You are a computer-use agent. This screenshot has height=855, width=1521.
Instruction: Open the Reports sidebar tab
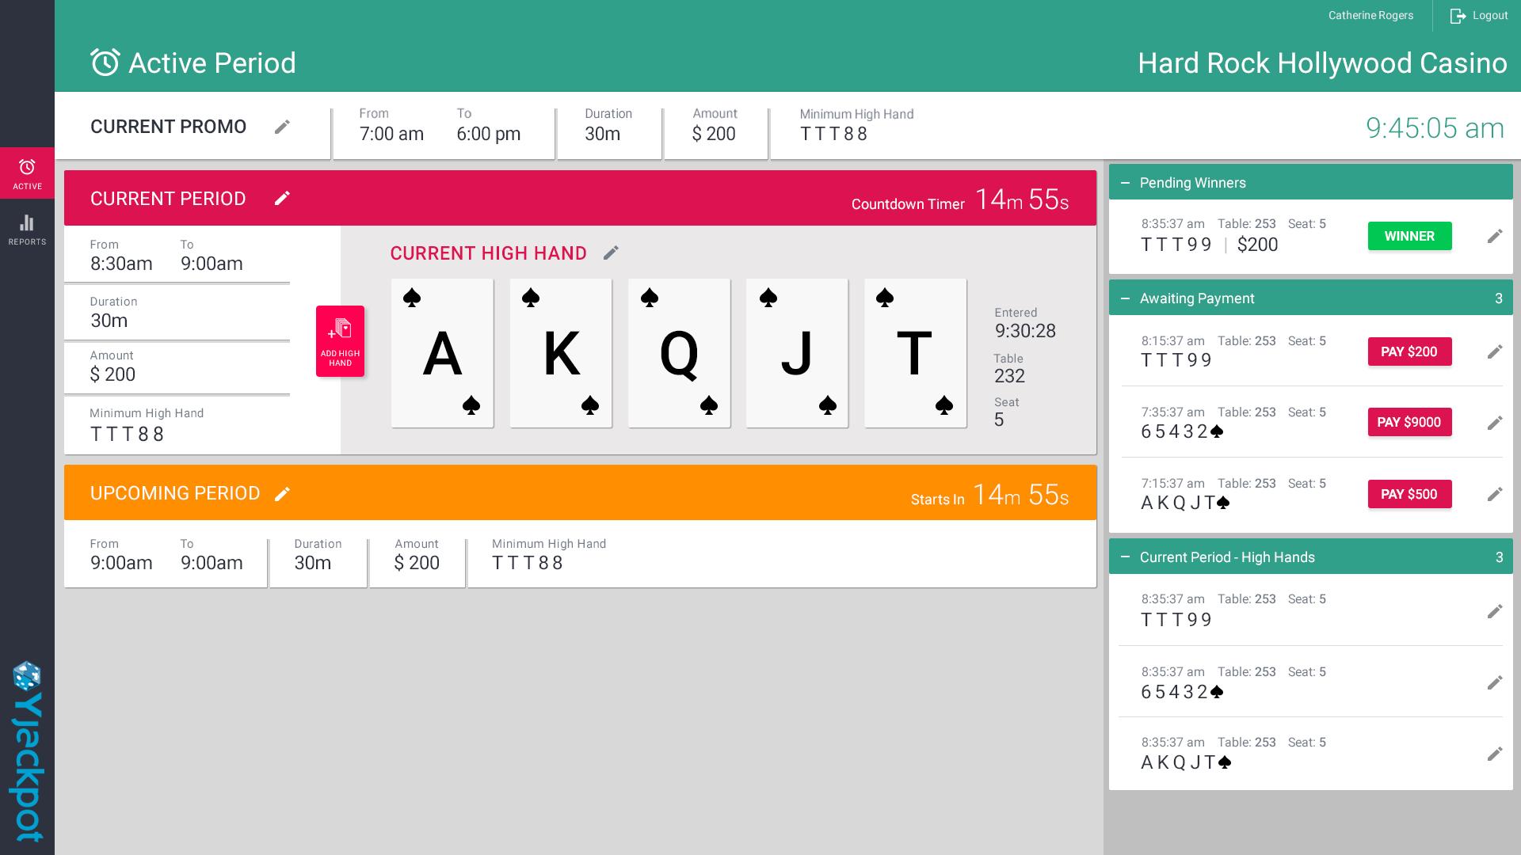pyautogui.click(x=27, y=230)
